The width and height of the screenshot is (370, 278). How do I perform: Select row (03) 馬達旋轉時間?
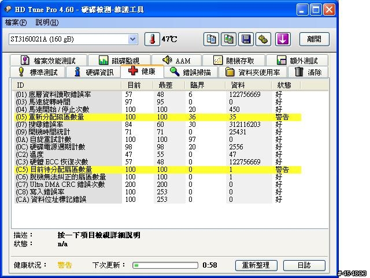point(158,102)
